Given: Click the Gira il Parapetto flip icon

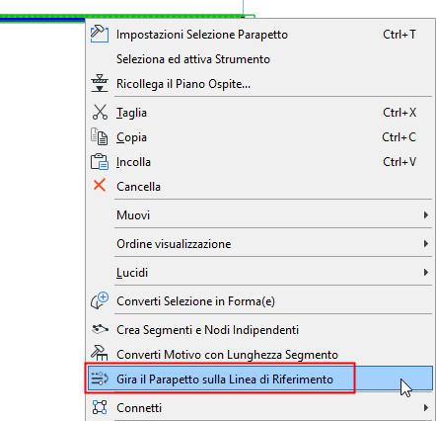Looking at the screenshot, I should click(100, 379).
